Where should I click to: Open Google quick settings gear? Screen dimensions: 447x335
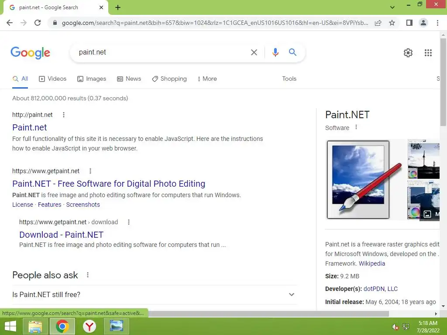tap(408, 53)
